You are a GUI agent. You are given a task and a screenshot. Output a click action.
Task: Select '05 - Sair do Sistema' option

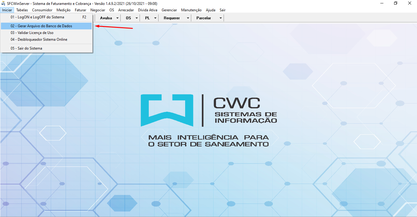click(x=26, y=48)
